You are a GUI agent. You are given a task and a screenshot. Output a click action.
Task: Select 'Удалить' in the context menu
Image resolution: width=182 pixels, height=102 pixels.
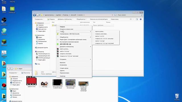tap(62, 71)
